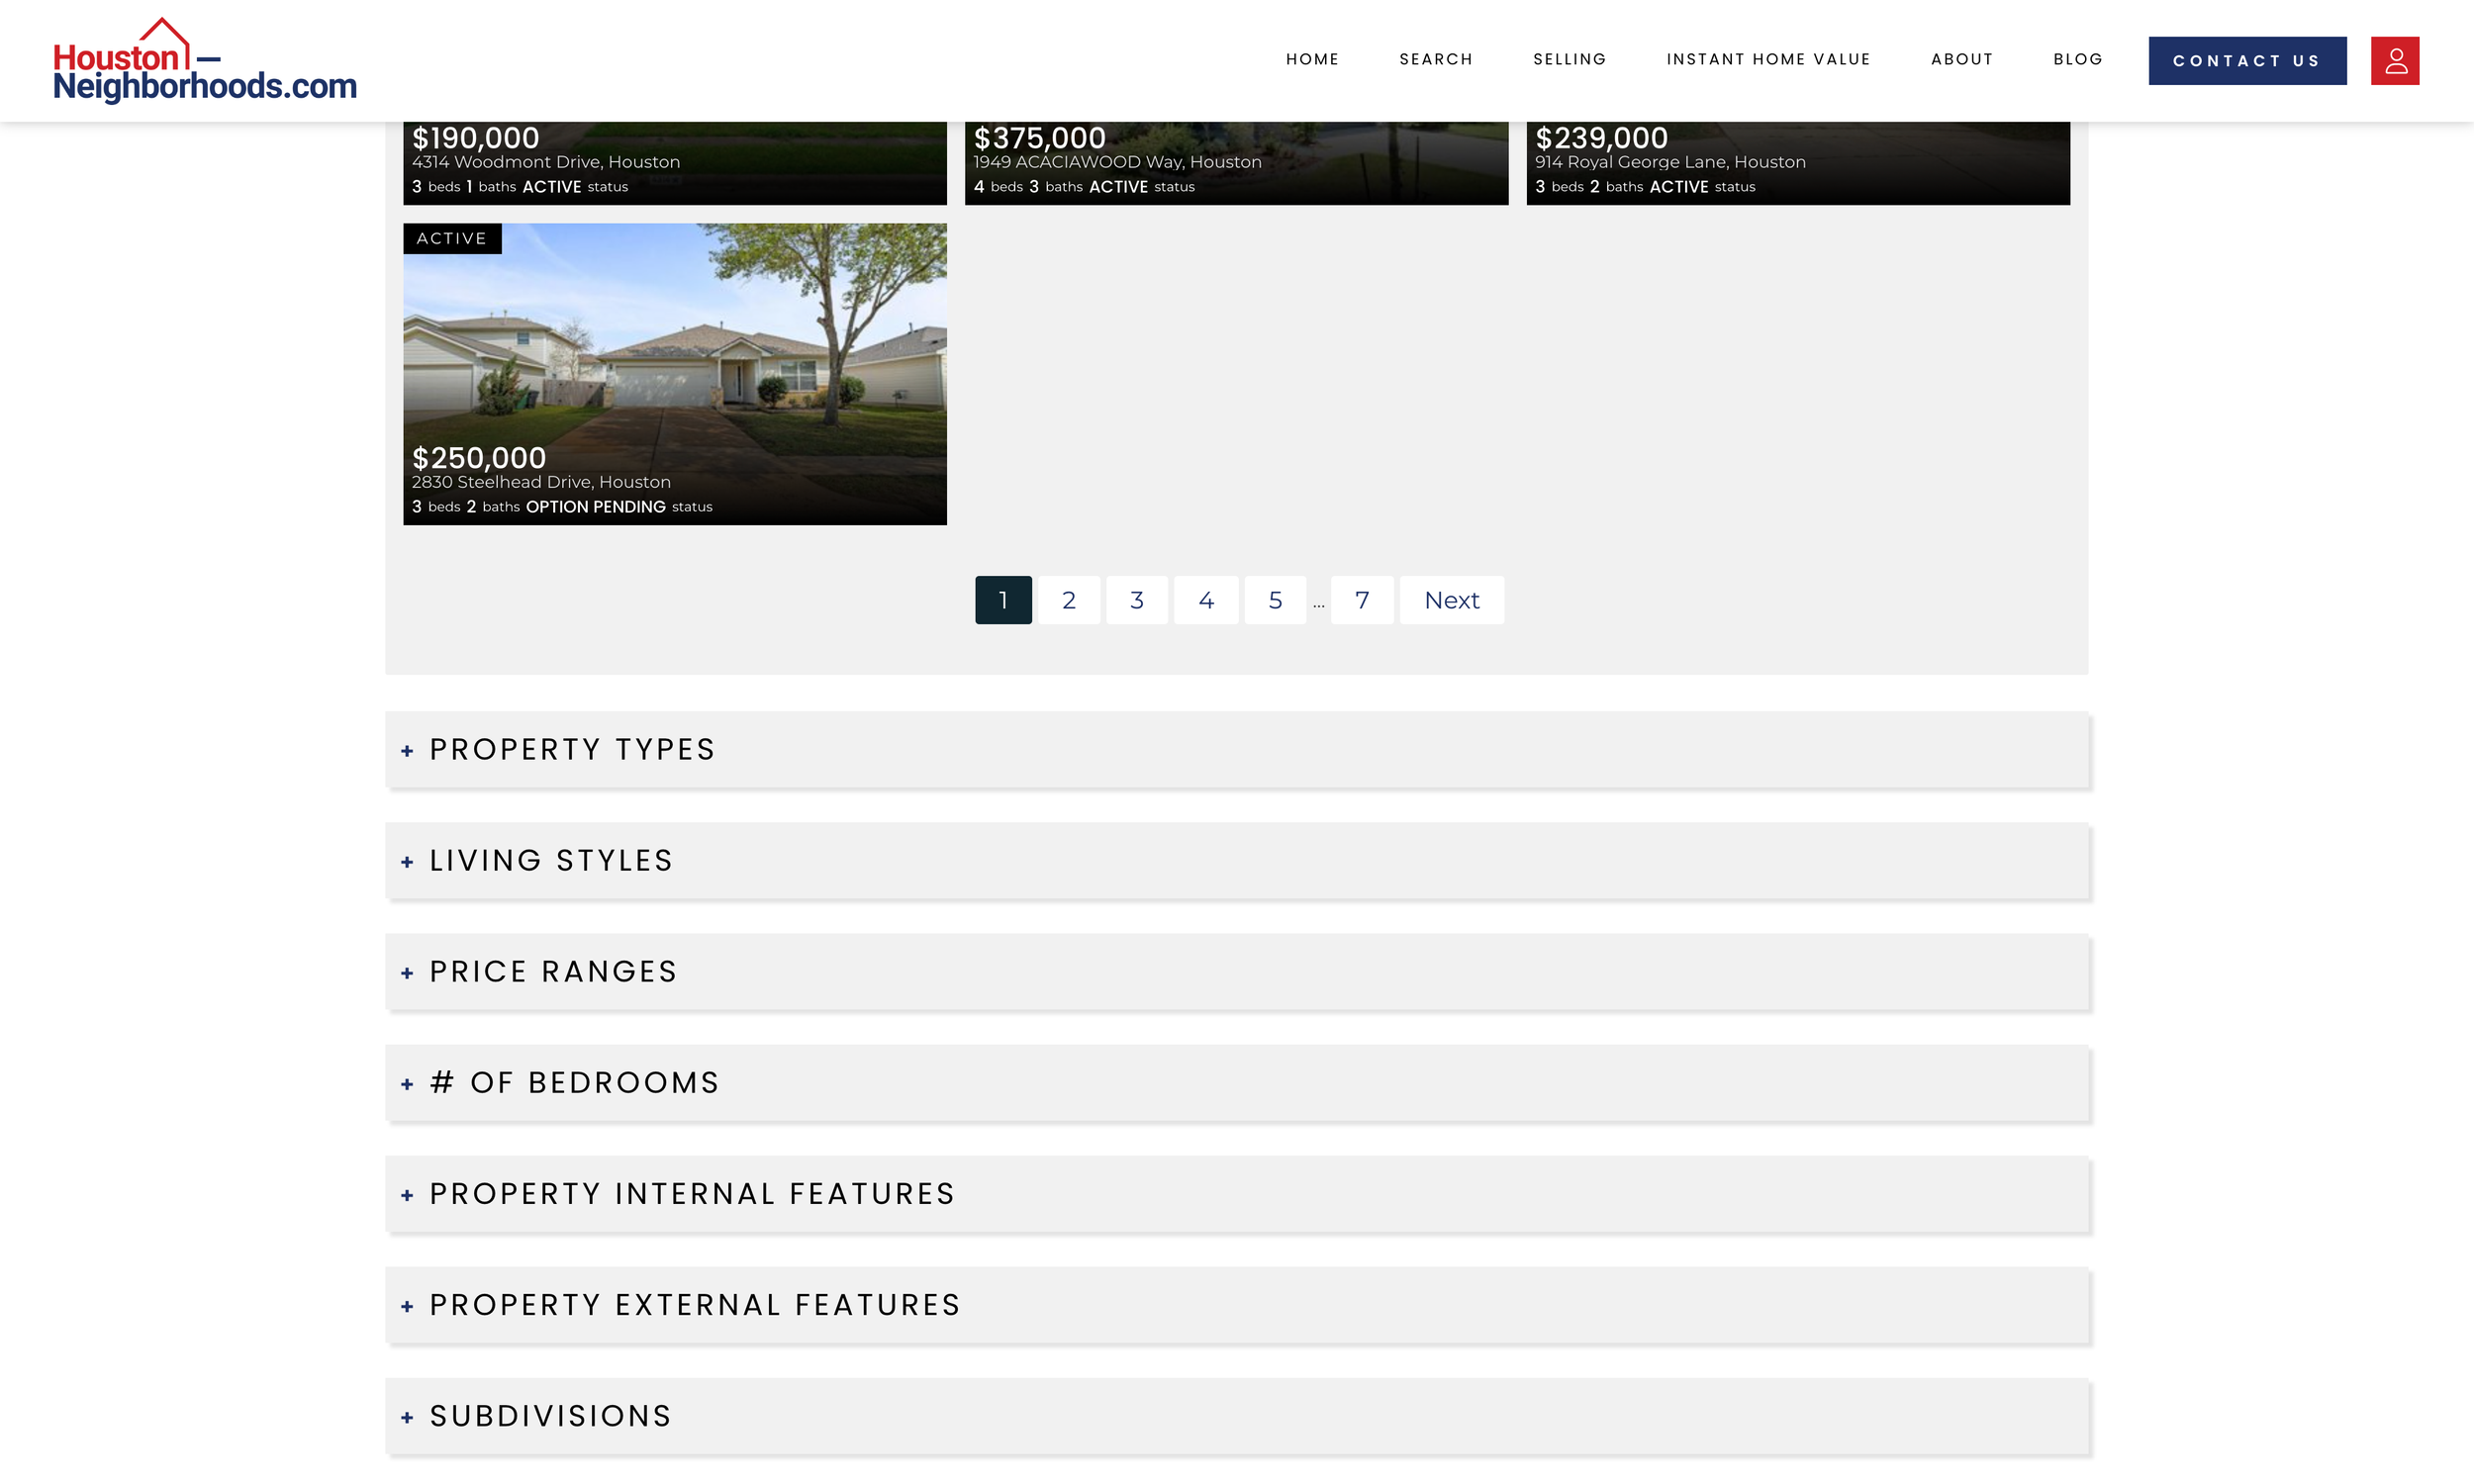
Task: Expand Property Internal Features section
Action: tap(1237, 1194)
